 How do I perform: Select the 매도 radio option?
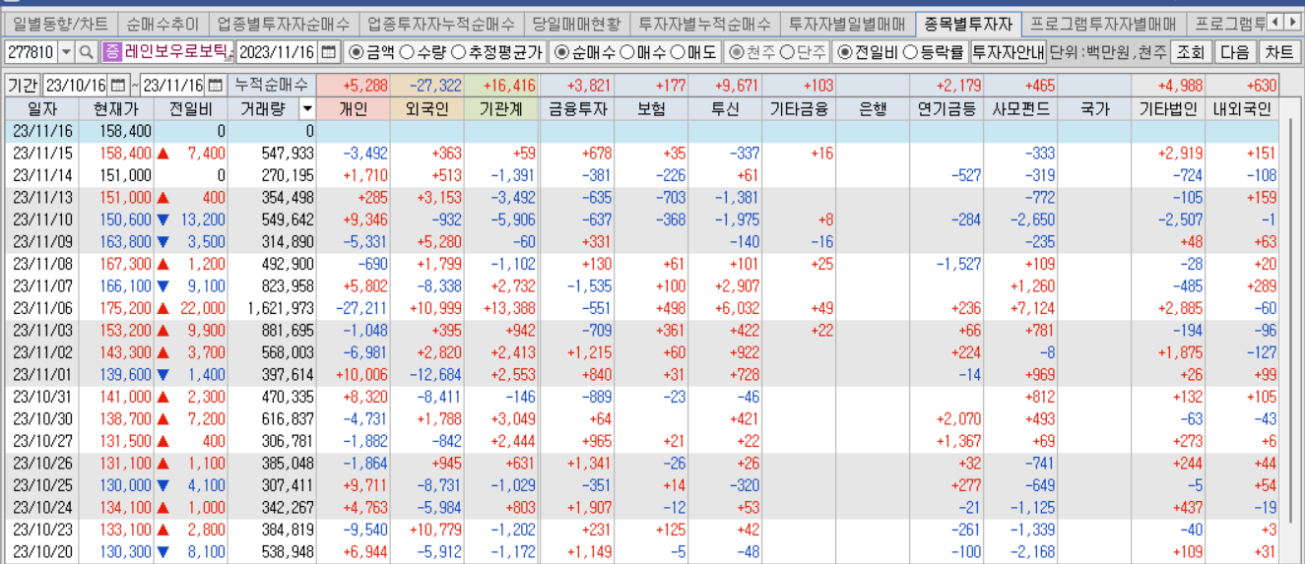click(694, 52)
